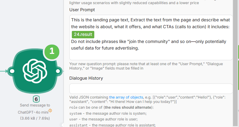The width and height of the screenshot is (239, 127).
Task: Click the "Dialogue History" field label
Action: pyautogui.click(x=86, y=78)
